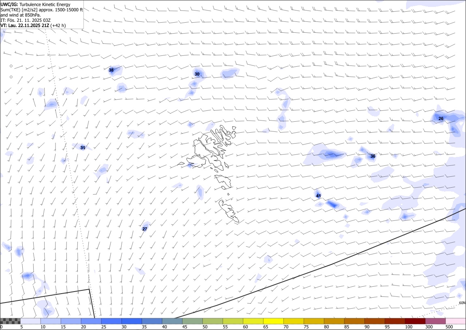Select the 50–55 olive green legend swatch
The image size is (466, 330).
tap(212, 321)
